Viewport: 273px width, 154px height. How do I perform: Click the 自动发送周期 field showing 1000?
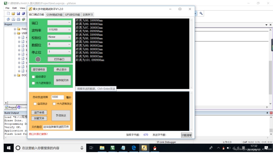coord(57,97)
